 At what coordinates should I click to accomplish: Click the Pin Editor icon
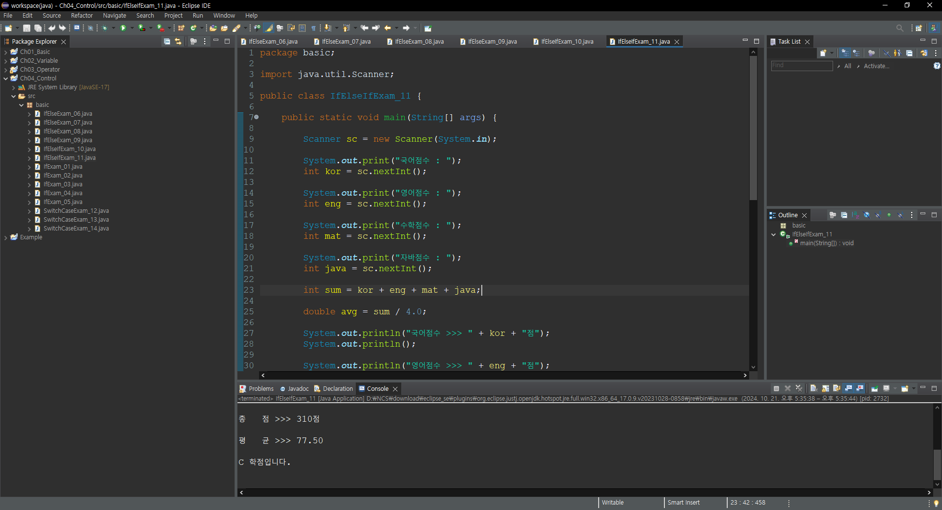[428, 28]
